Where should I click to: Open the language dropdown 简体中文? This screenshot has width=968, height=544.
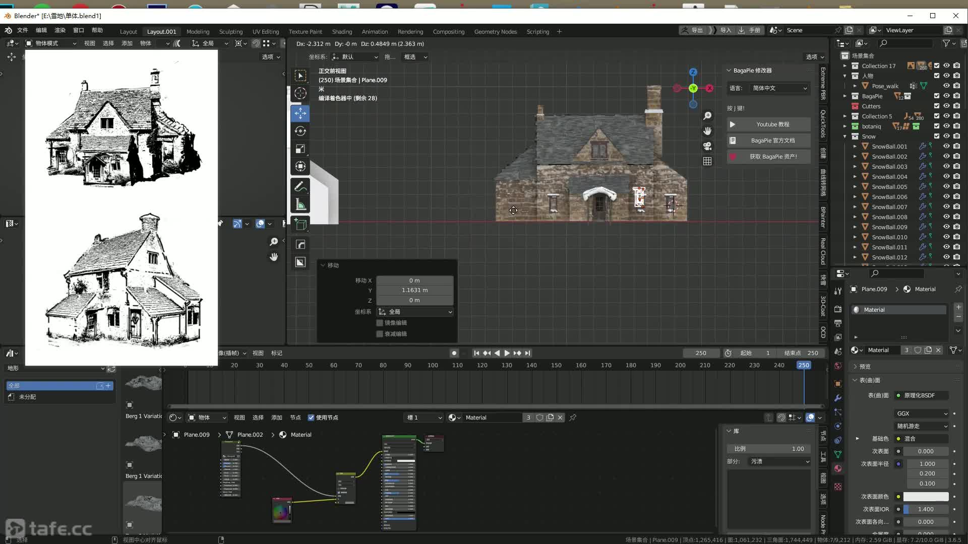[779, 88]
